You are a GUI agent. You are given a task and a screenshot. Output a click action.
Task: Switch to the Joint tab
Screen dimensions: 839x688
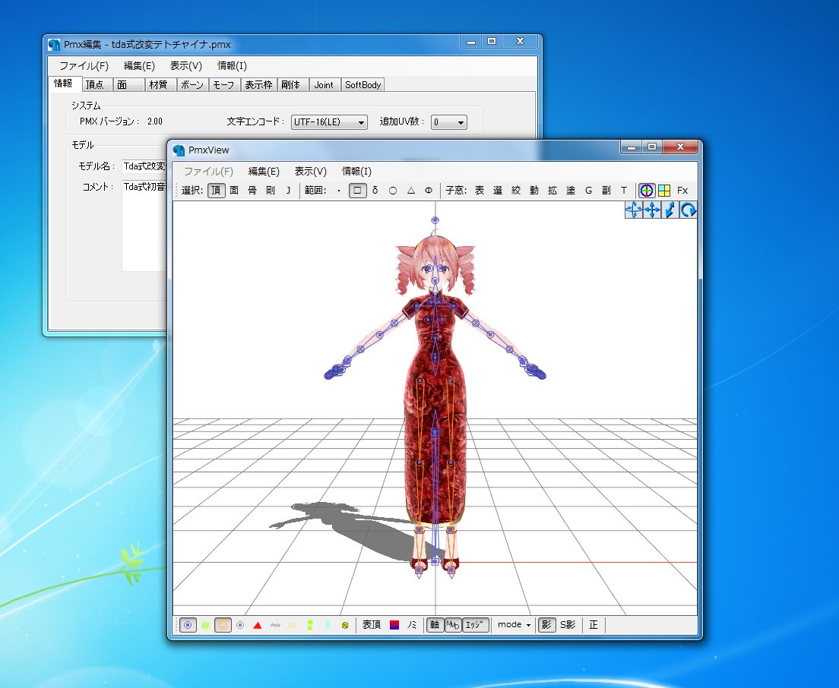point(324,84)
